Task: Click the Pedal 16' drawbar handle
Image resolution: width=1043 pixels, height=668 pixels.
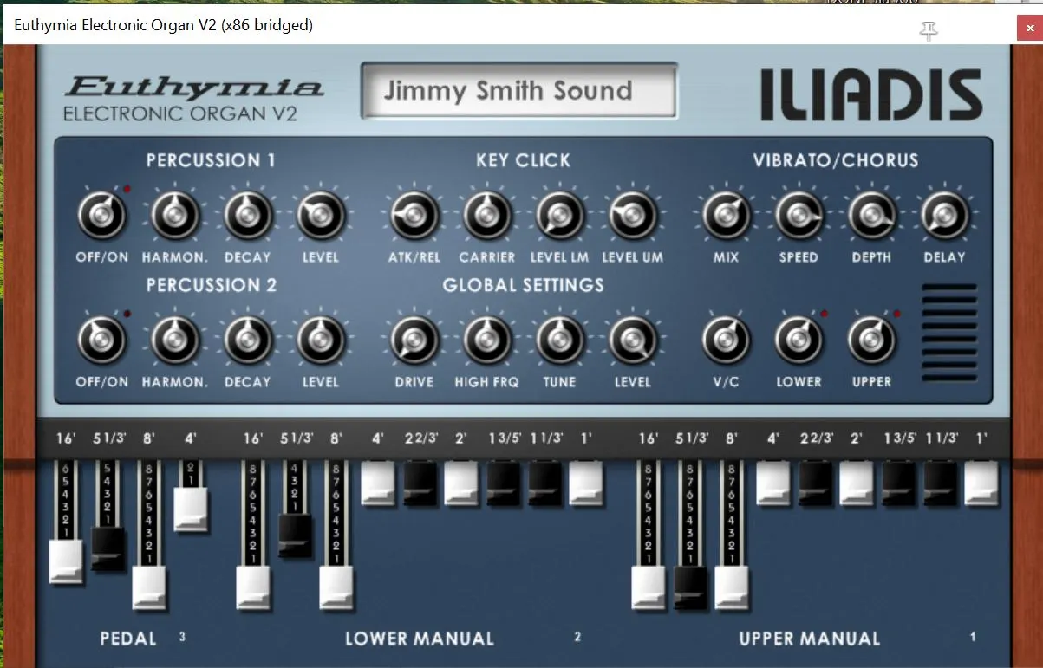Action: pos(66,561)
